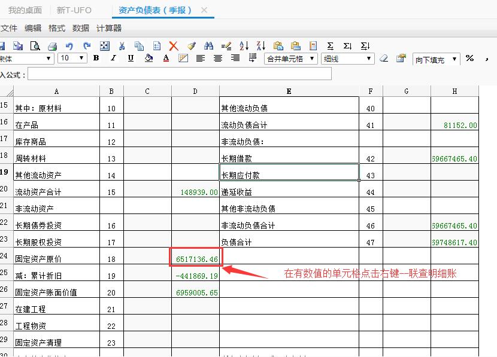
Task: Click the font color A icon
Action: [x=166, y=59]
